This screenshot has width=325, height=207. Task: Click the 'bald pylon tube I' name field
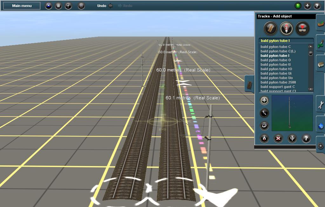point(286,41)
